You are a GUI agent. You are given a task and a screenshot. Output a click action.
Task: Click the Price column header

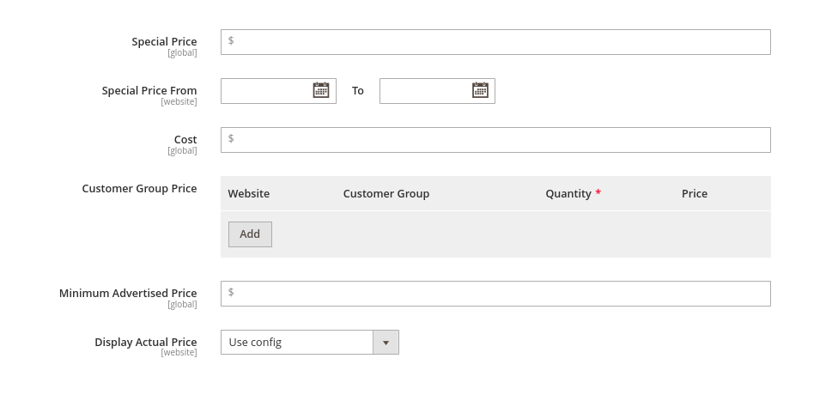[695, 193]
